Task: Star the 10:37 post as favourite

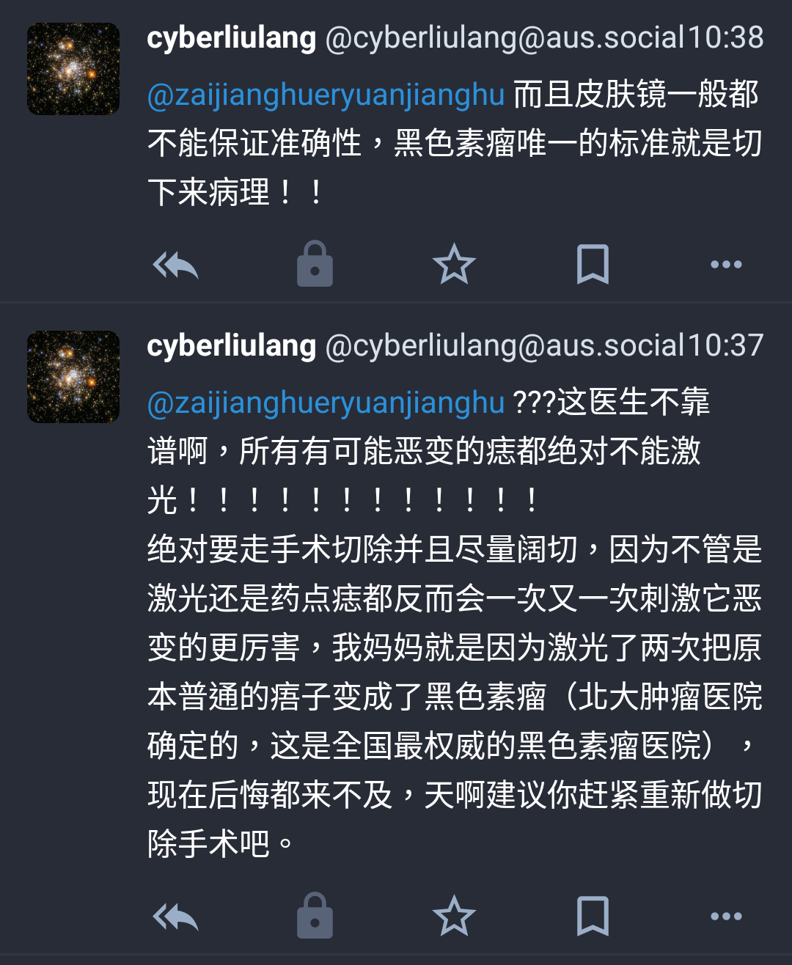Action: (454, 916)
